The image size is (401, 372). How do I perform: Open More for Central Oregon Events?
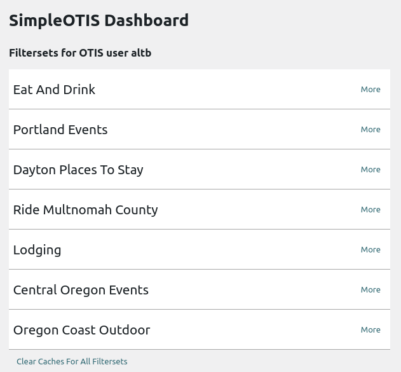(370, 290)
